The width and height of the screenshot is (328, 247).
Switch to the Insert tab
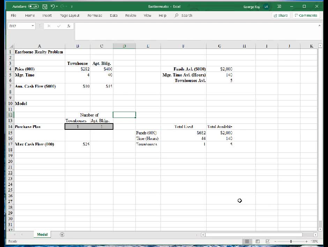(47, 15)
